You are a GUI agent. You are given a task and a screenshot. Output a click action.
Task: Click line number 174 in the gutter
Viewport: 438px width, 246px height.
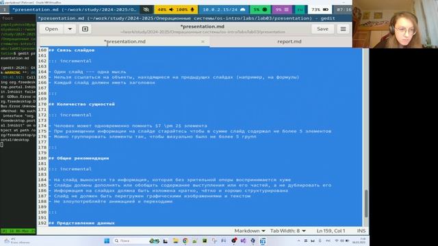coord(42,126)
